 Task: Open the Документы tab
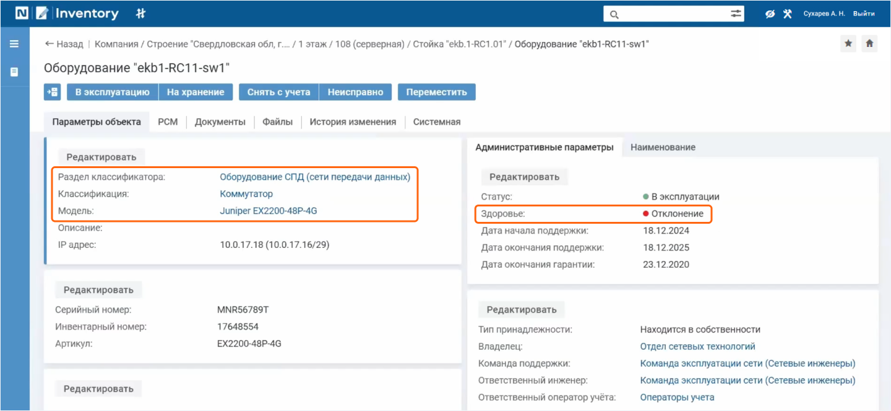(220, 122)
